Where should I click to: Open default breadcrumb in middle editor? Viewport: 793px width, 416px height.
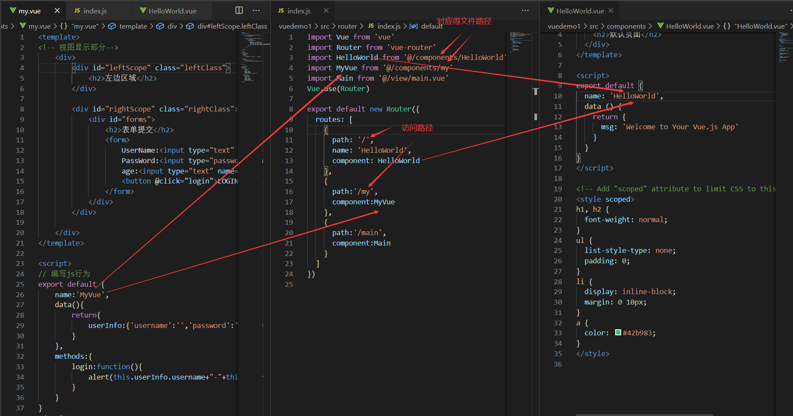click(432, 26)
